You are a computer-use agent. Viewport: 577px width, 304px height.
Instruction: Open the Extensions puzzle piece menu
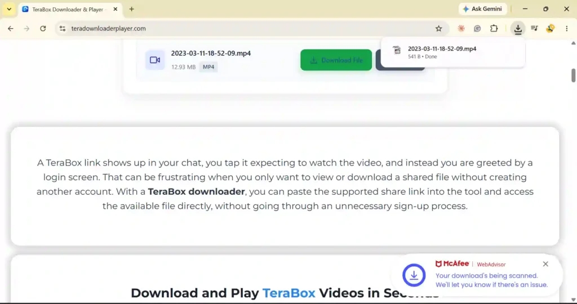(494, 28)
